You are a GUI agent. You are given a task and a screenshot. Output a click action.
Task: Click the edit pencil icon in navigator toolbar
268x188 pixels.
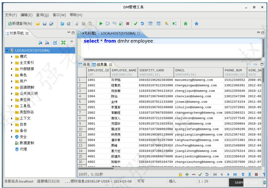click(x=55, y=43)
